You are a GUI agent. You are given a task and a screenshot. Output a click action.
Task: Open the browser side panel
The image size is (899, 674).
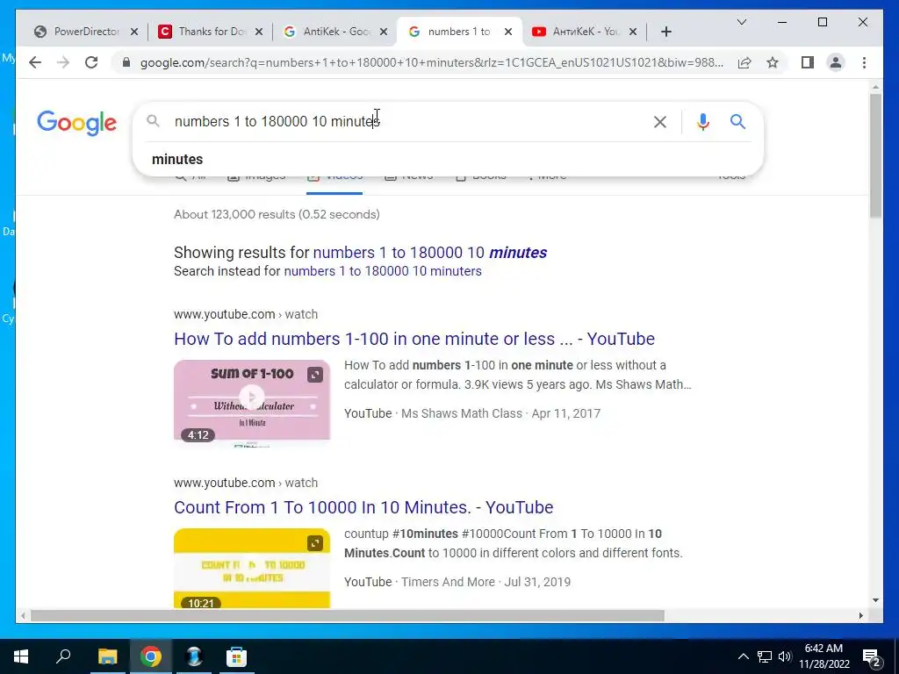pyautogui.click(x=808, y=62)
